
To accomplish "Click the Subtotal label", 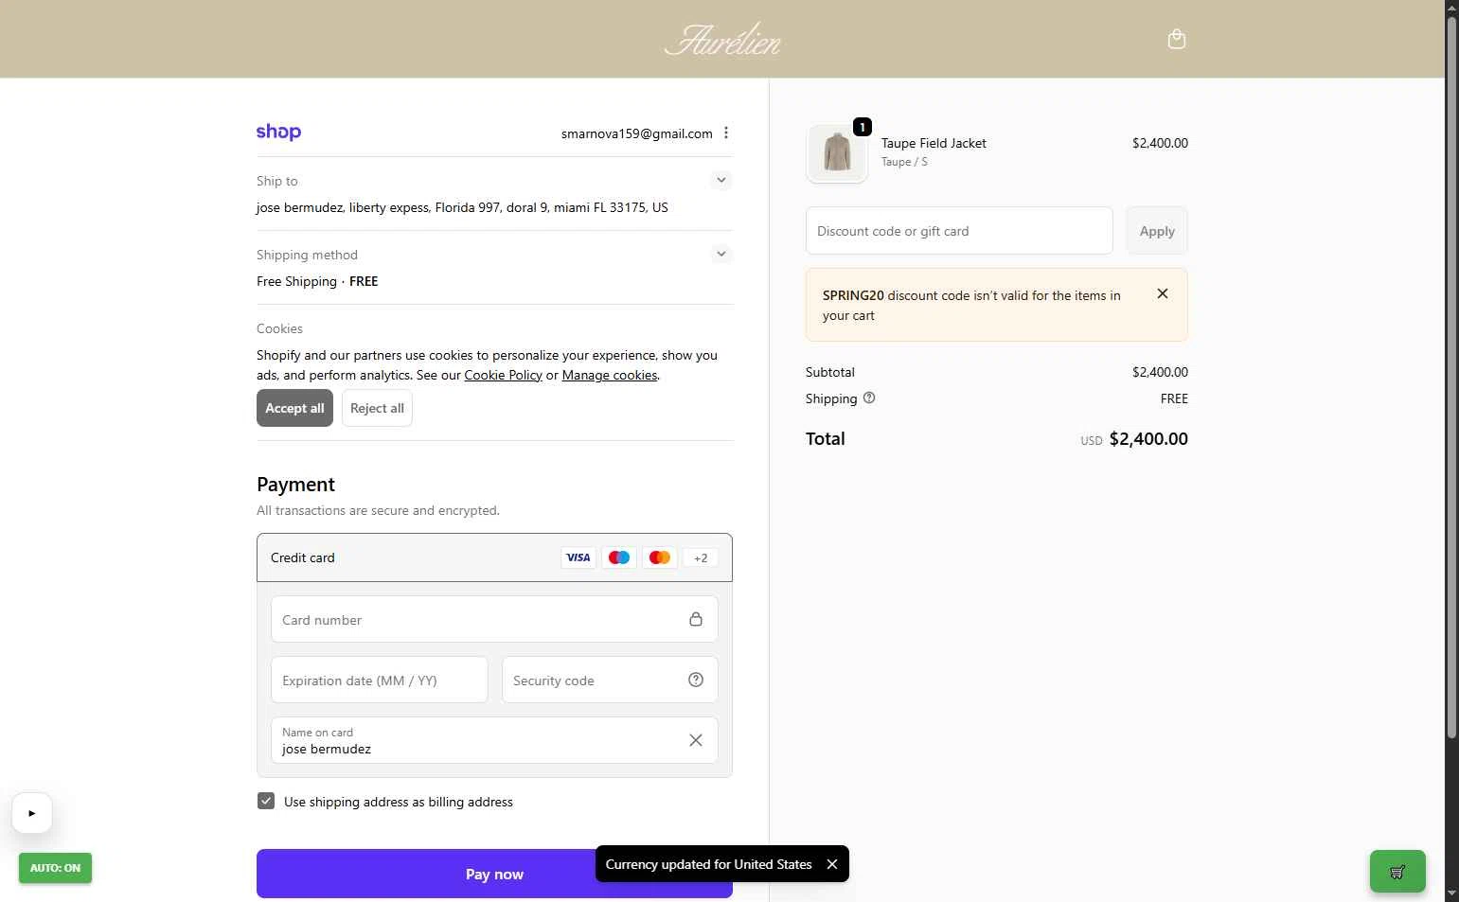I will click(830, 372).
